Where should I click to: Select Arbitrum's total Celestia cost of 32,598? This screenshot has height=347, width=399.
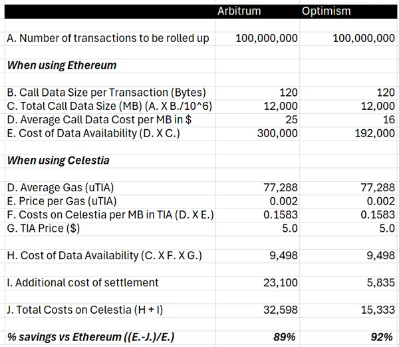click(x=281, y=310)
